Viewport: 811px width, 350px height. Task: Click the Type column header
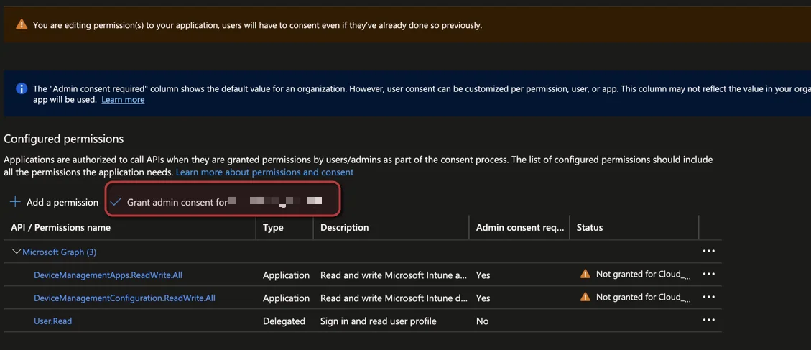(273, 227)
